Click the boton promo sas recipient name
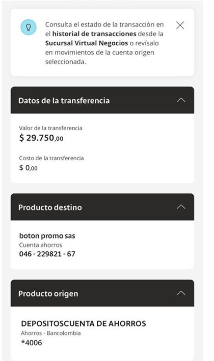Screen dimensions: 214x361 pos(47,236)
